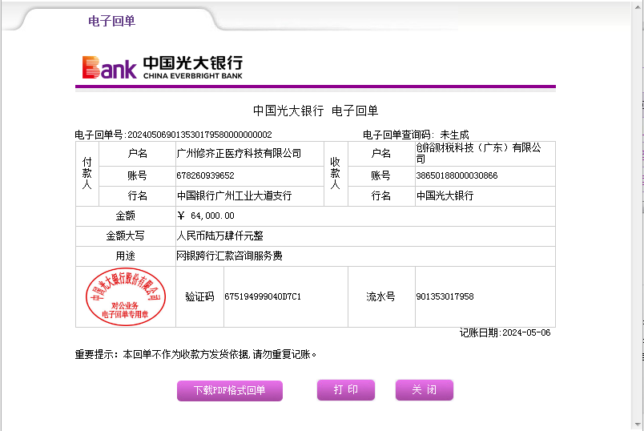Click the 用途 label cell

(125, 256)
